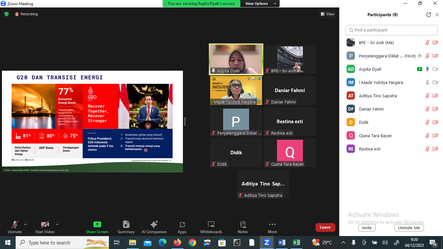Image resolution: width=443 pixels, height=249 pixels.
Task: Click Aspita Dyah's camera icon in list
Action: 435,69
